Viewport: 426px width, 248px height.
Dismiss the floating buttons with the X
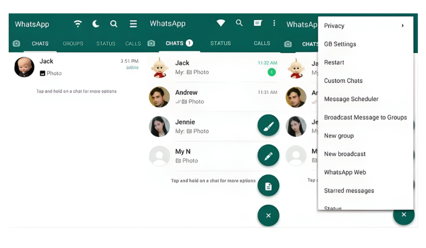click(x=268, y=216)
